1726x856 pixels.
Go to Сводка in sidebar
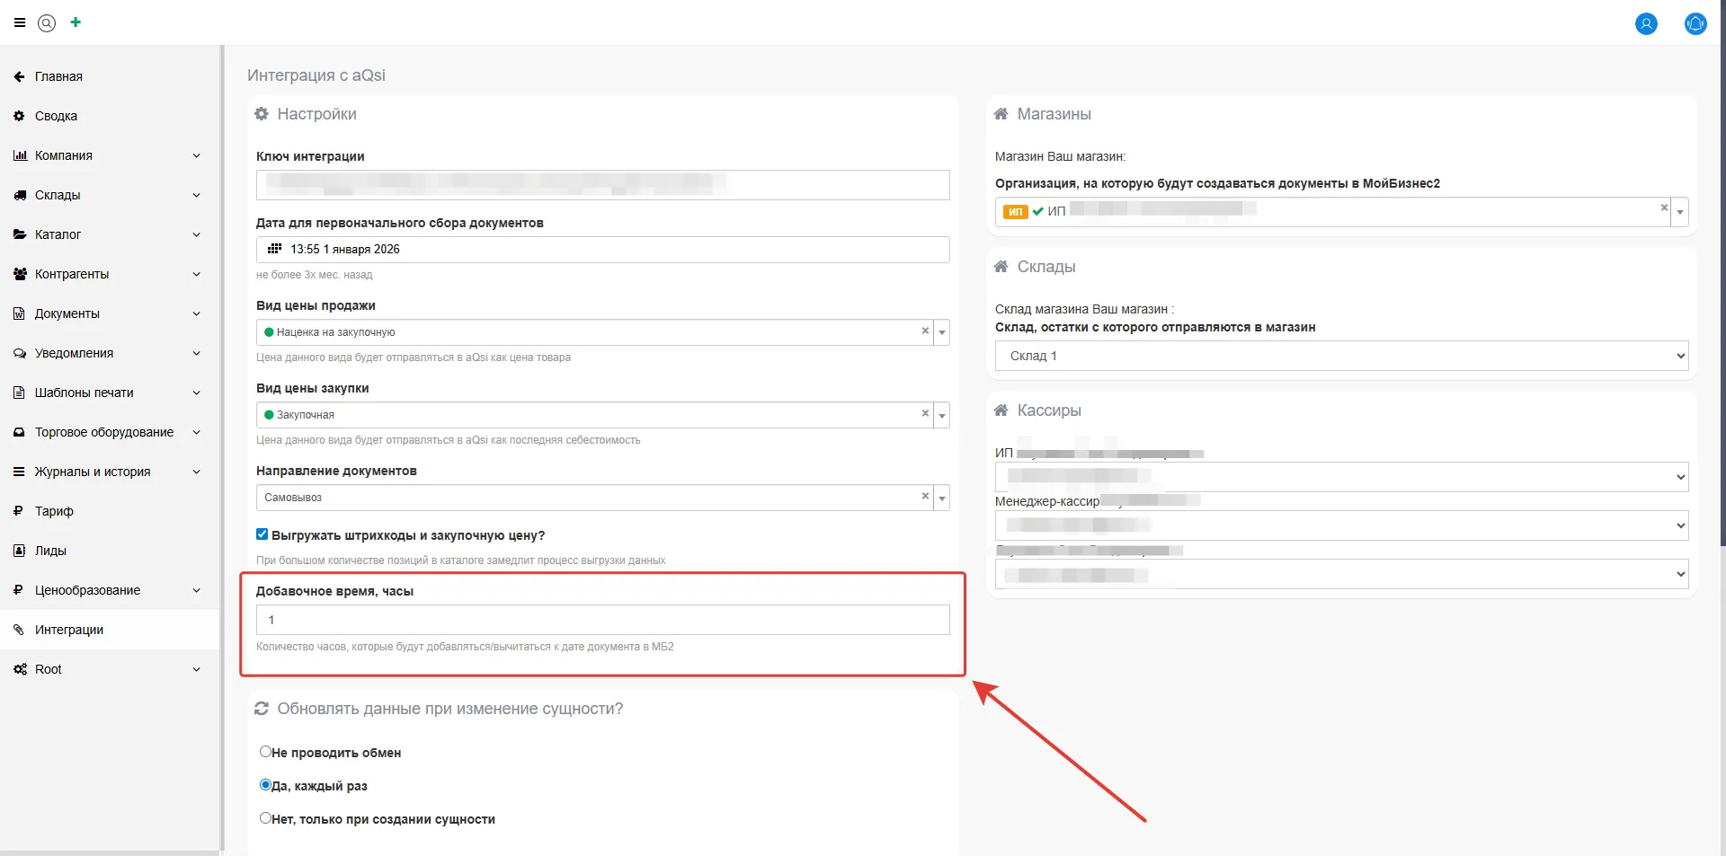tap(56, 116)
